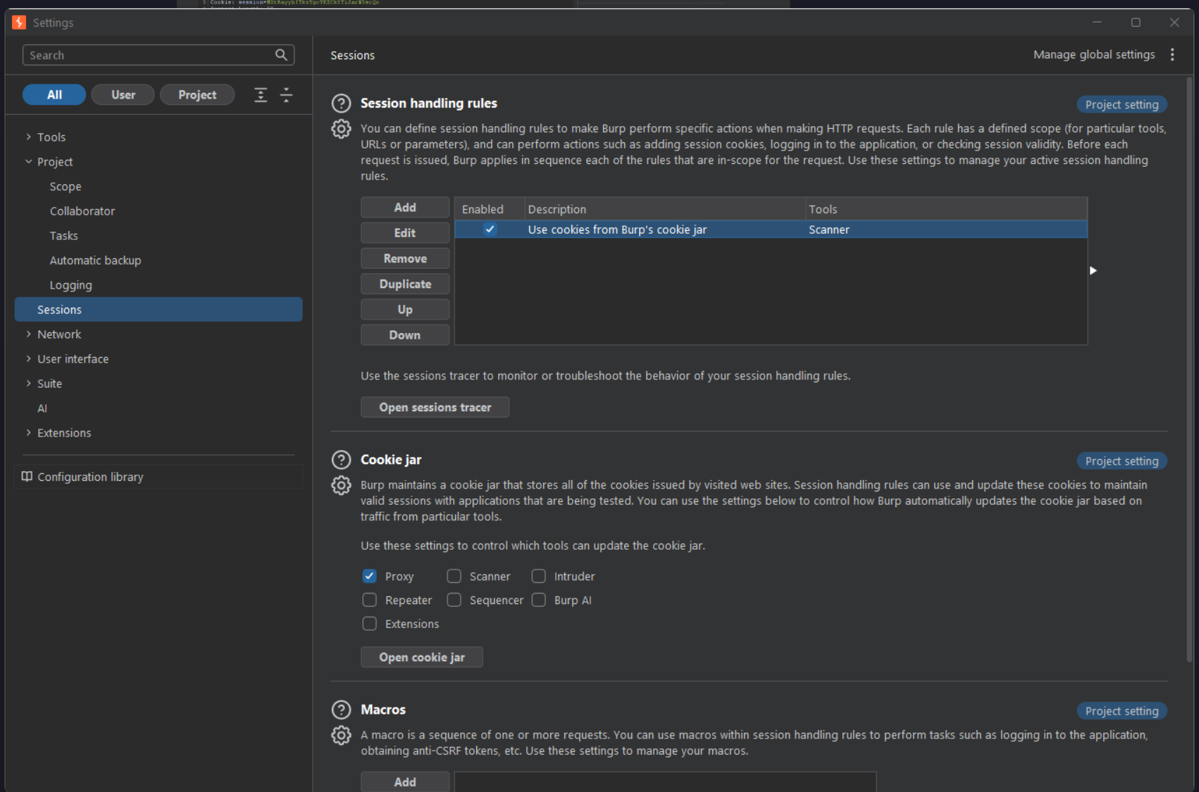Open the Collaborator settings page
The image size is (1199, 792).
tap(82, 211)
